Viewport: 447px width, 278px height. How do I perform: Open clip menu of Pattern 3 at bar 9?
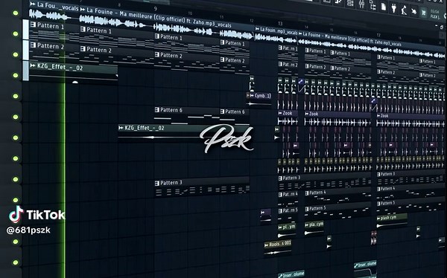[x=157, y=183]
